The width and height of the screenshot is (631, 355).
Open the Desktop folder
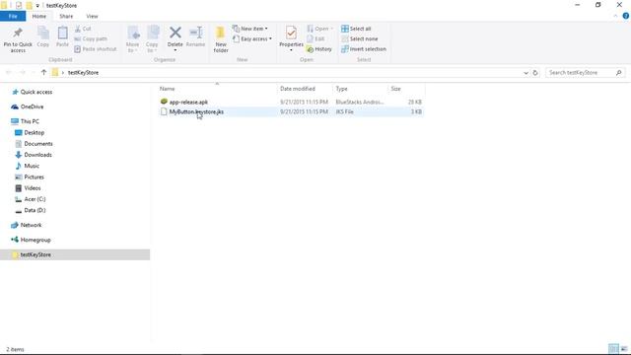[35, 132]
